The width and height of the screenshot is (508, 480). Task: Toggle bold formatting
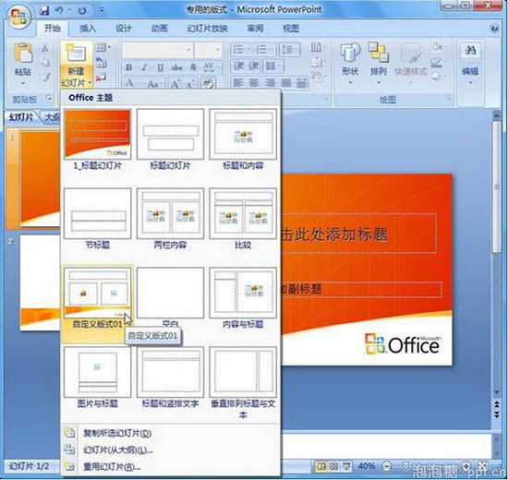tap(129, 67)
